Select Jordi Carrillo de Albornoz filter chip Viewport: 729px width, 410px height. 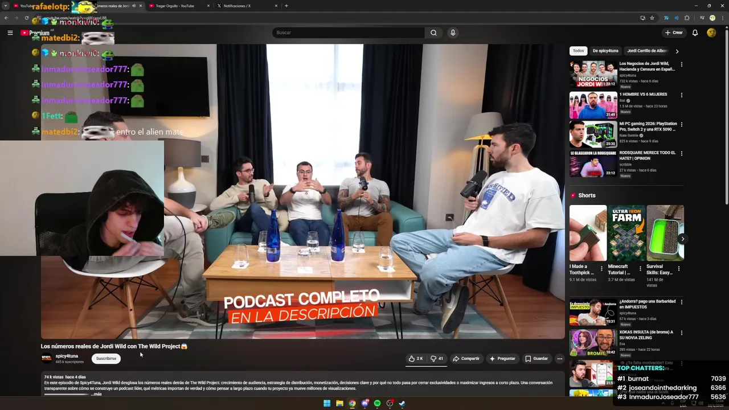(x=647, y=51)
